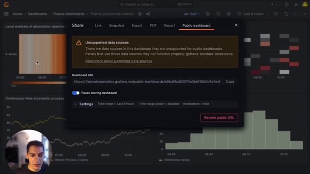Select the Public dashboard tab
The width and height of the screenshot is (310, 174).
[x=196, y=26]
